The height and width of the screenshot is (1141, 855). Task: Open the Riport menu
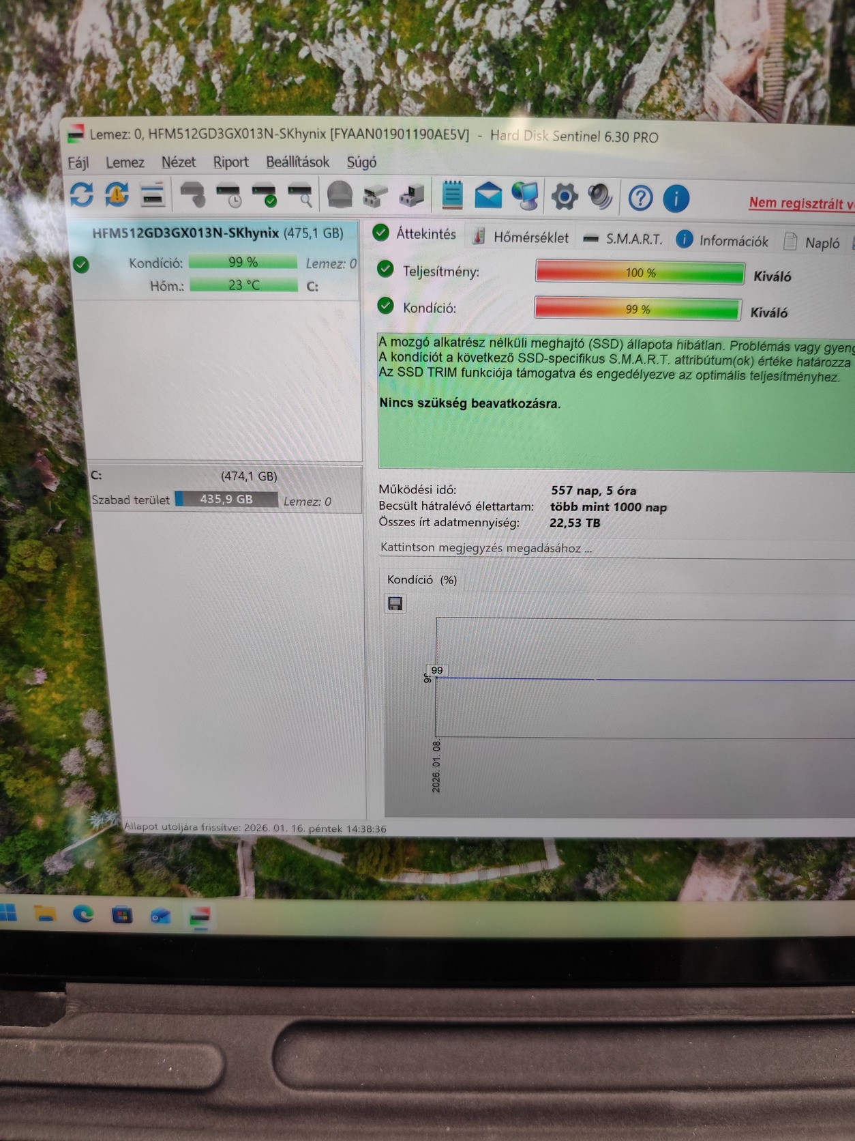(230, 162)
